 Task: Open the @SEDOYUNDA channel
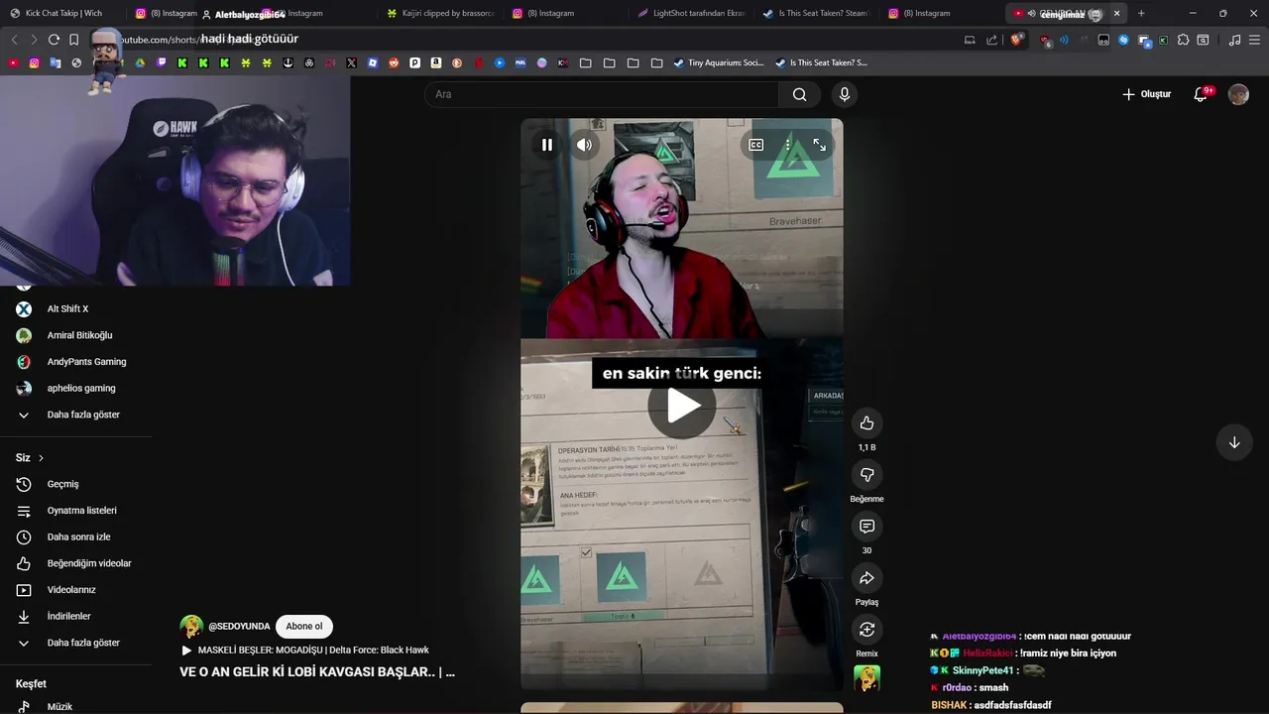click(x=239, y=627)
